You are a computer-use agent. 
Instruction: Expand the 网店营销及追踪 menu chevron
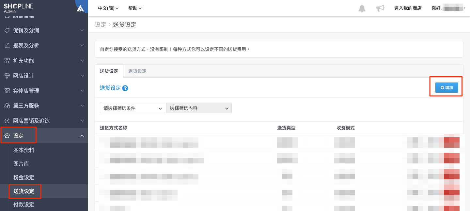[x=82, y=121]
